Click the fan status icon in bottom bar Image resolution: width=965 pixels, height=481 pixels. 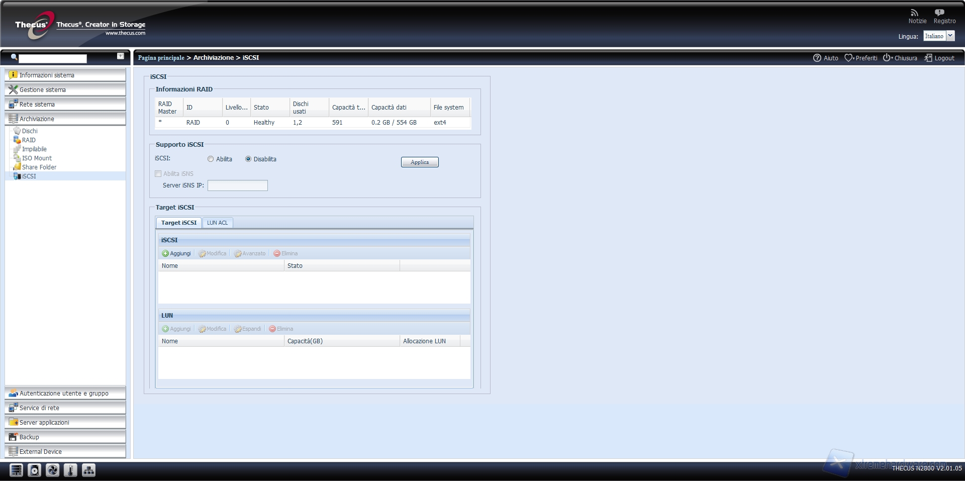pos(52,470)
